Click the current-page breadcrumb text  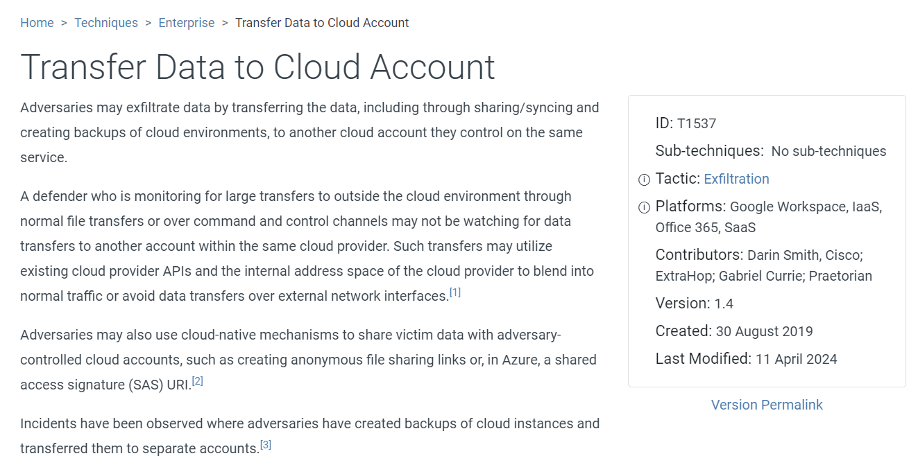click(x=322, y=23)
